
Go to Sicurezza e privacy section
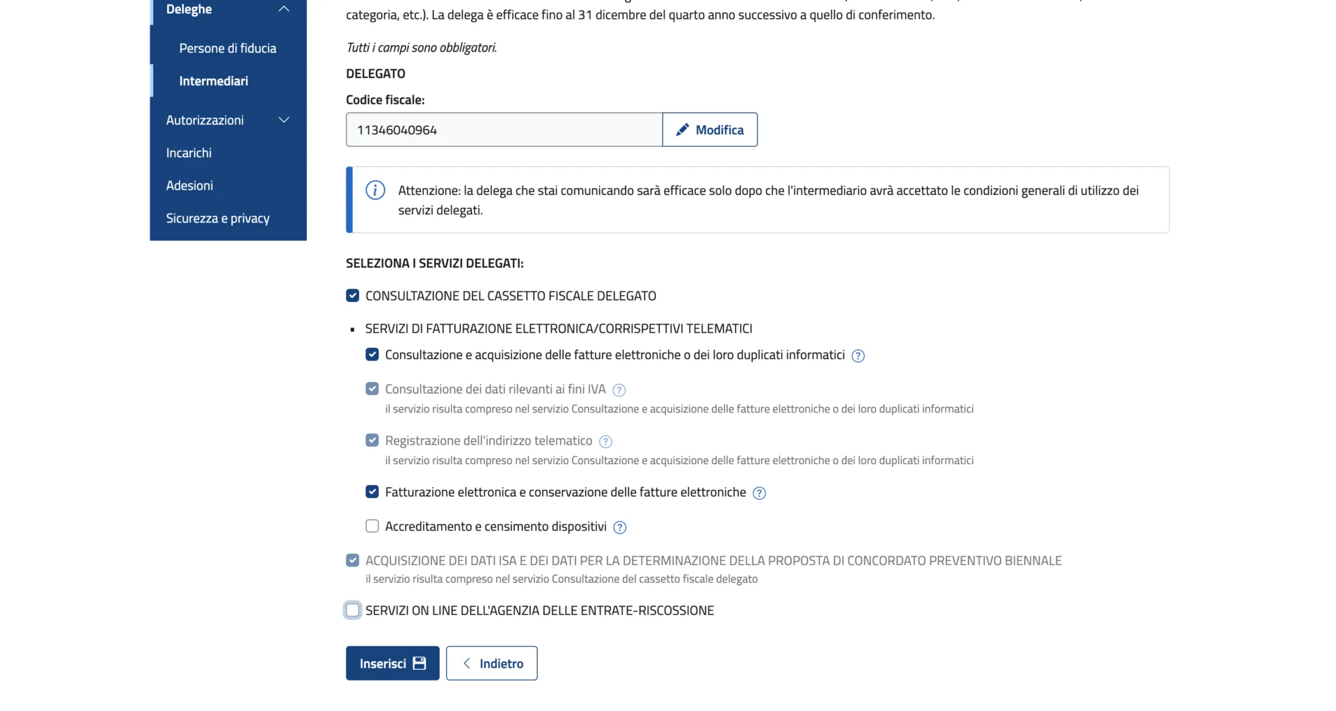[x=218, y=218]
